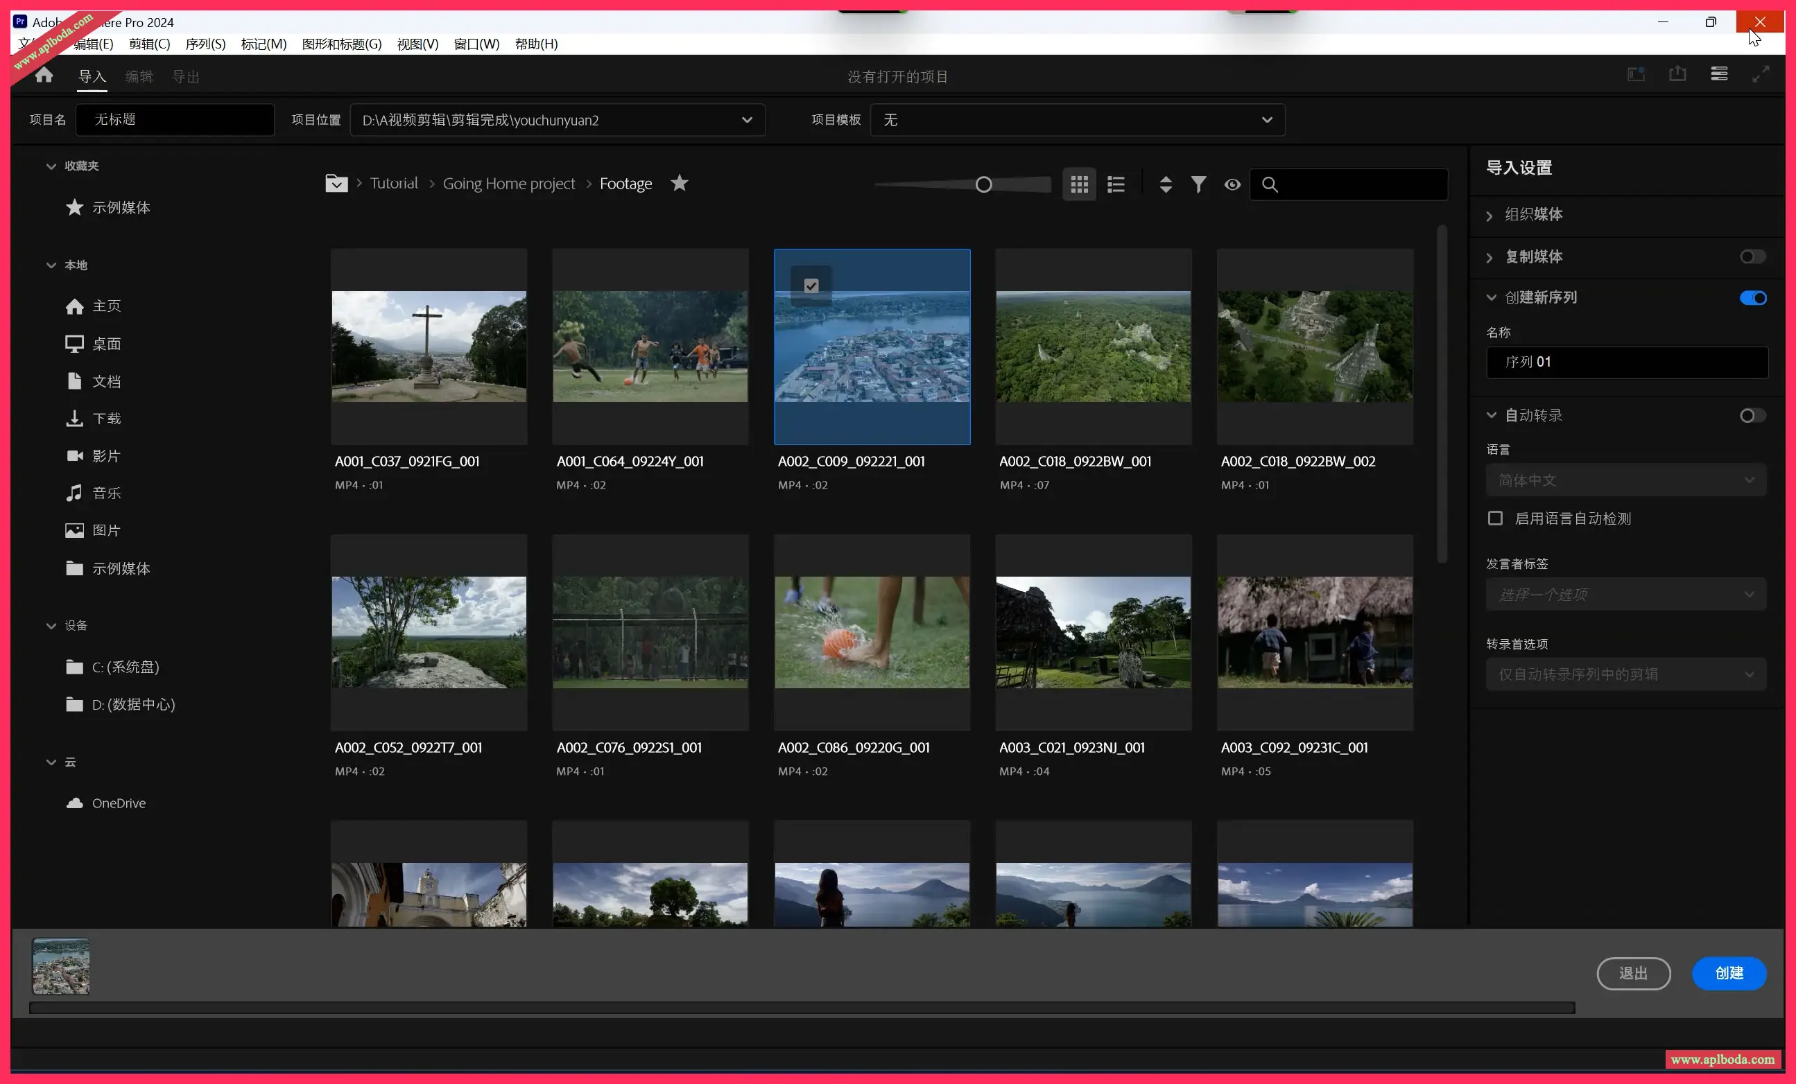Check the enable language auto-detection checkbox
This screenshot has height=1084, width=1796.
click(x=1495, y=518)
